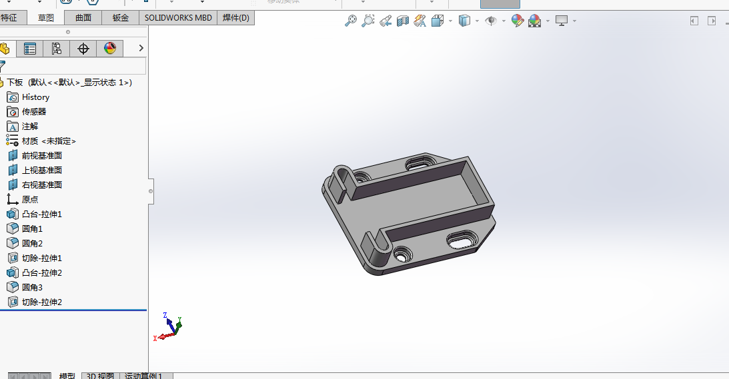Select the 圆角2 fillet feature
Viewport: 729px width, 379px height.
point(32,243)
